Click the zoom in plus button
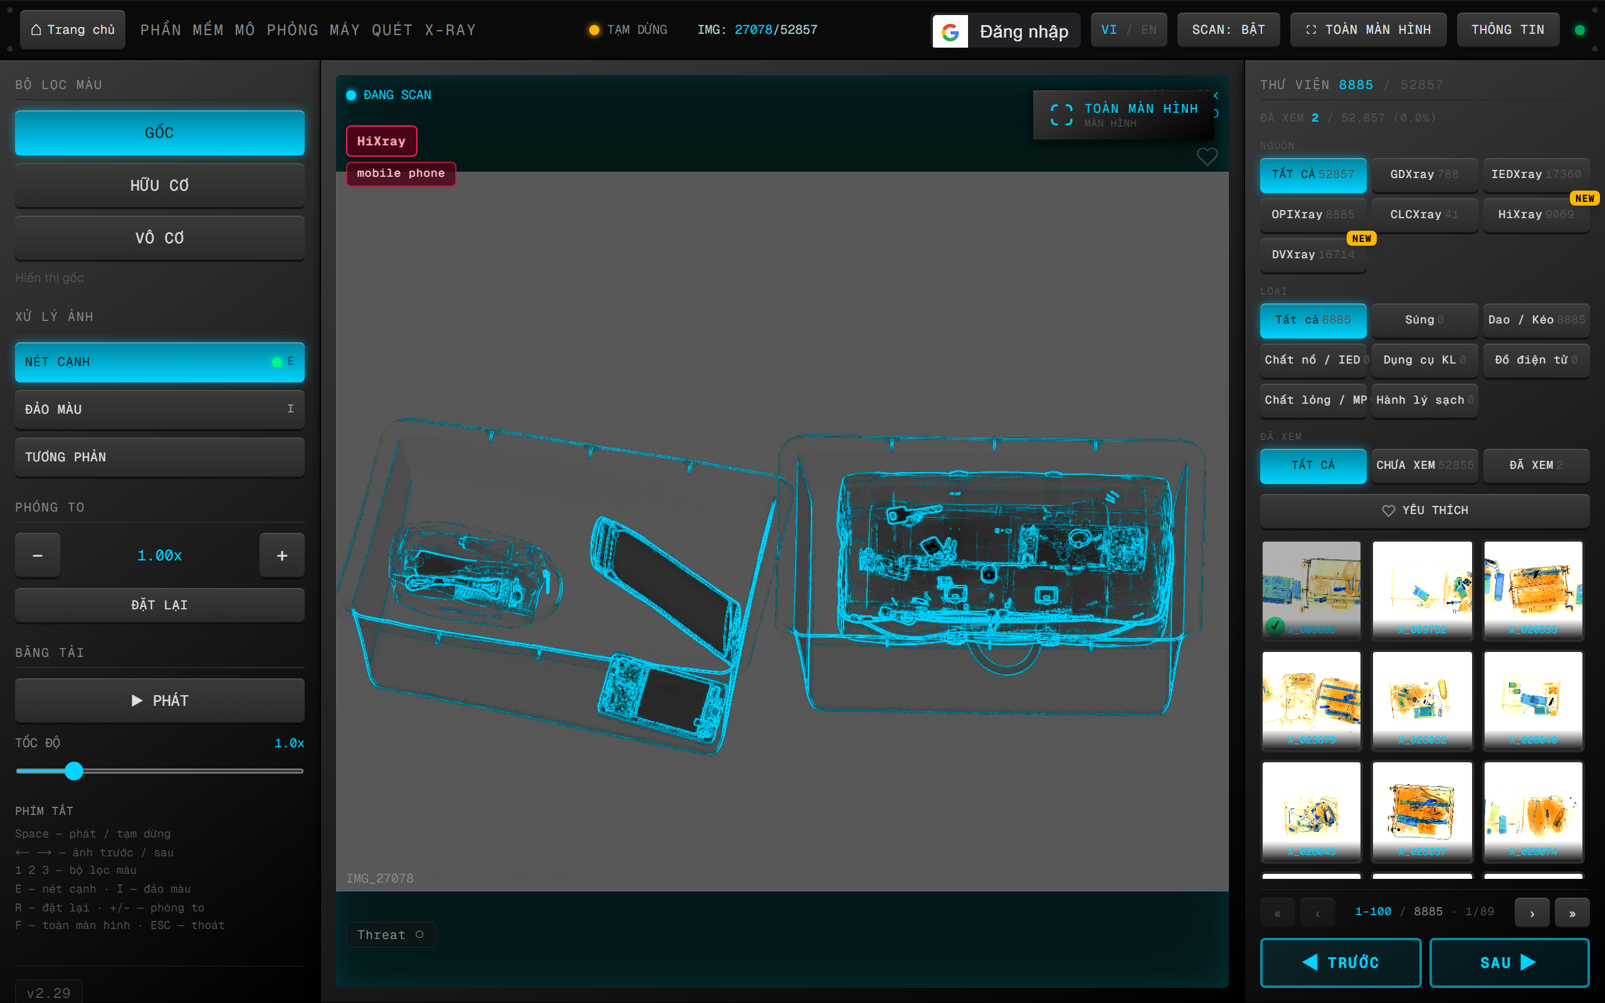 click(282, 555)
